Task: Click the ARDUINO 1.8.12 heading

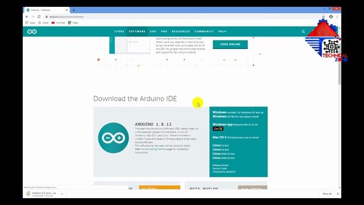Action: click(153, 124)
